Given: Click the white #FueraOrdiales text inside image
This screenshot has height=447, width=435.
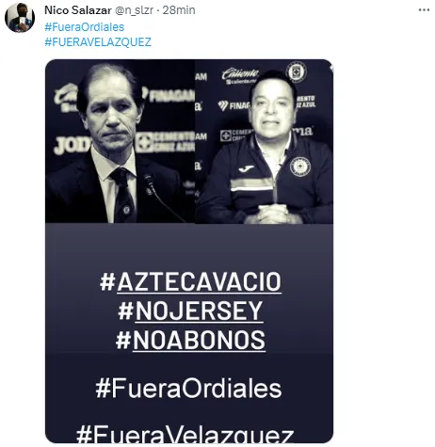Looking at the screenshot, I should (188, 389).
